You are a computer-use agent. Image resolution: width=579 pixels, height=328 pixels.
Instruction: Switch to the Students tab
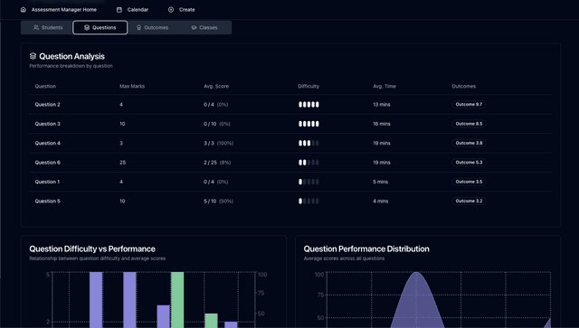(x=47, y=27)
